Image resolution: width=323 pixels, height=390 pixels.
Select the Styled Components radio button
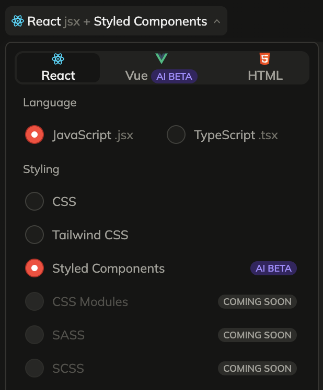click(34, 268)
